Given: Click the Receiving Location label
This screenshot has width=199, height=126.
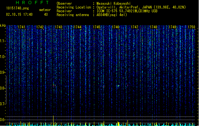Looking at the screenshot, I should tap(74, 7).
